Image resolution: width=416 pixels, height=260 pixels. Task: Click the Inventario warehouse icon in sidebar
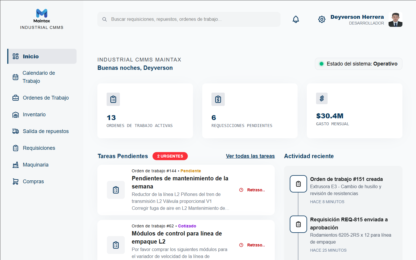[16, 115]
